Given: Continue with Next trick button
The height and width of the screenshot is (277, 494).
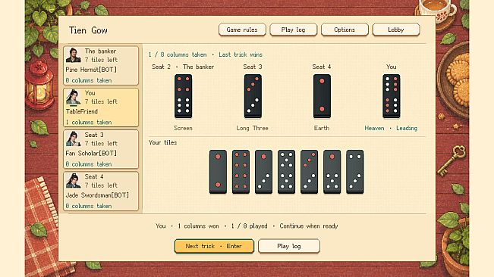Looking at the screenshot, I should (x=214, y=246).
